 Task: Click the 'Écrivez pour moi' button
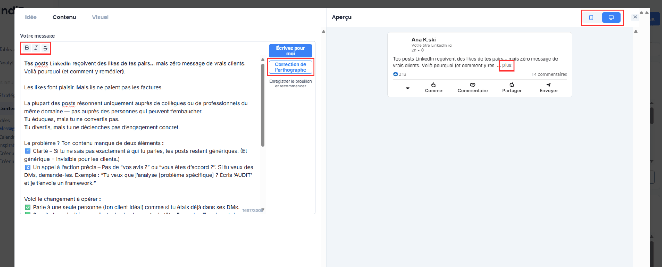point(290,51)
